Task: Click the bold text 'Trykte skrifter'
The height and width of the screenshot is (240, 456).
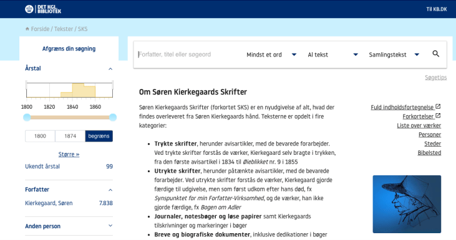Action: pyautogui.click(x=176, y=144)
